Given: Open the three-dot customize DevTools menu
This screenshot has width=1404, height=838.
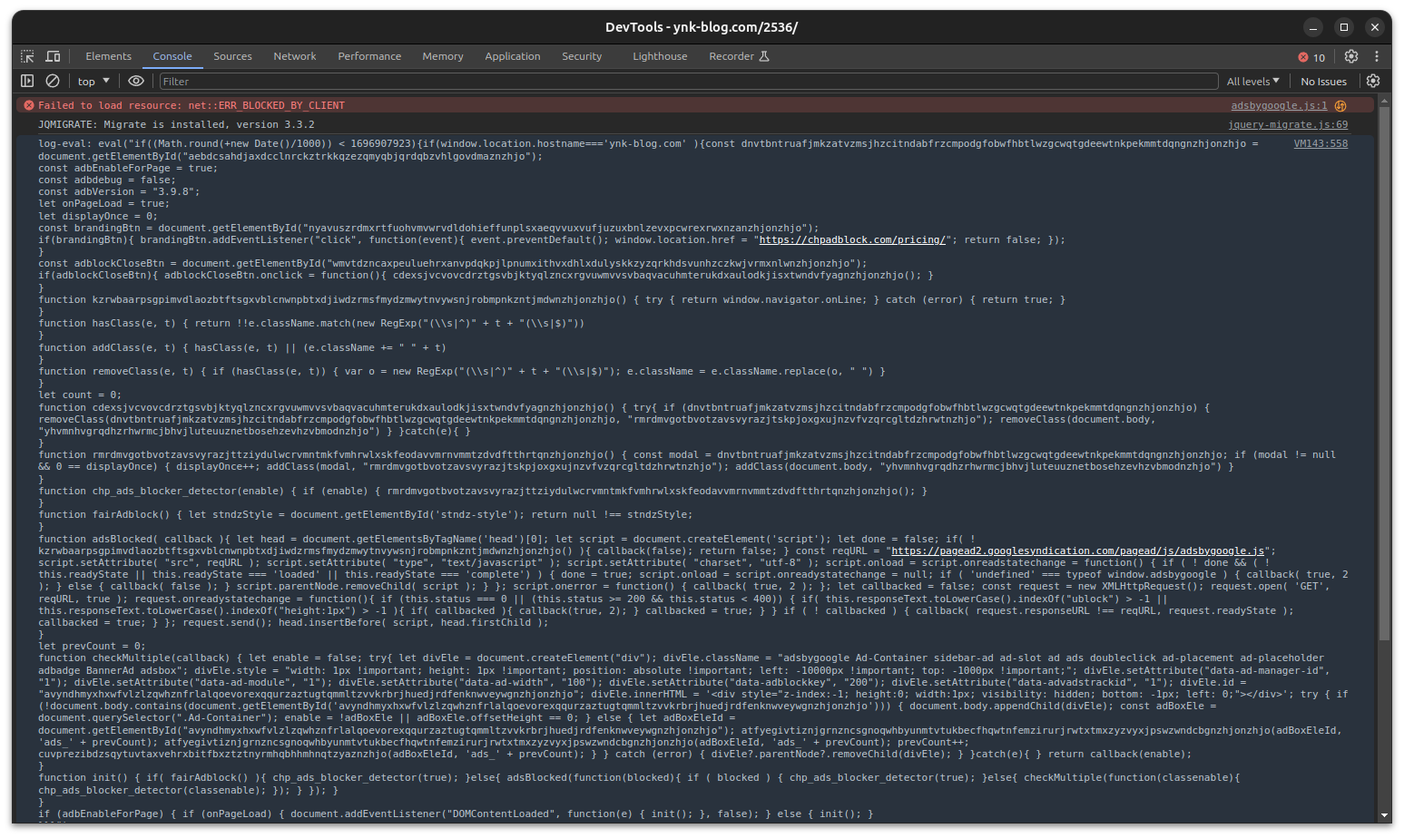Looking at the screenshot, I should pos(1378,55).
